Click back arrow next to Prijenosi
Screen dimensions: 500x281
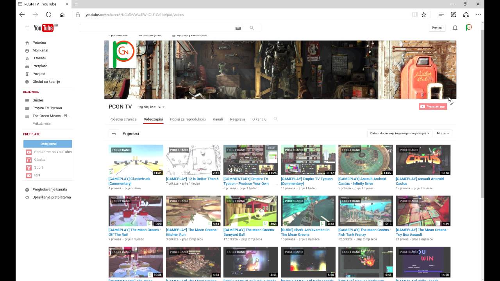[x=114, y=133]
